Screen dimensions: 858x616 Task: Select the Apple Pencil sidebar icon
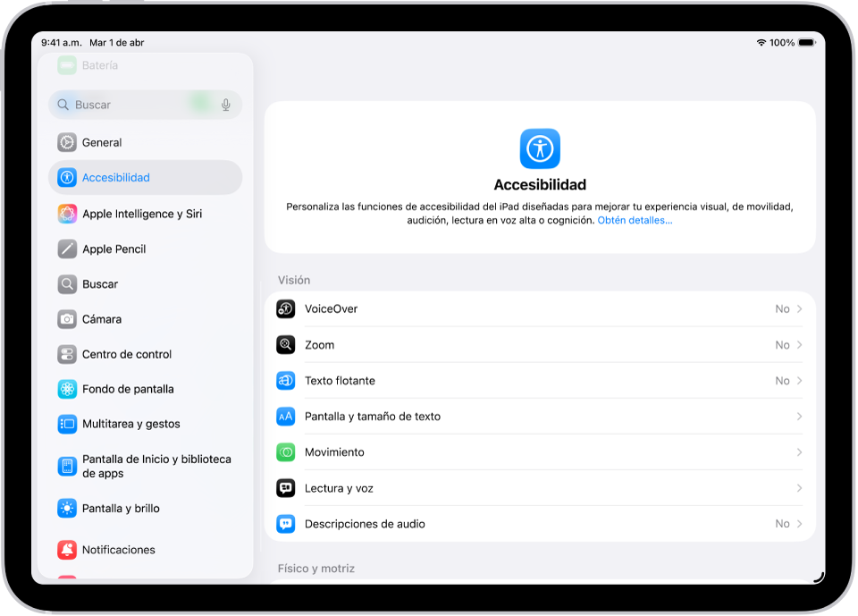tap(67, 249)
